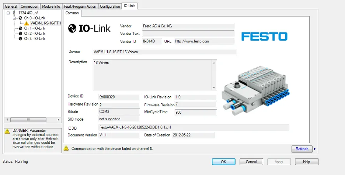Click the IO-Link Revision field 1.0
This screenshot has height=175, width=345.
196,97
